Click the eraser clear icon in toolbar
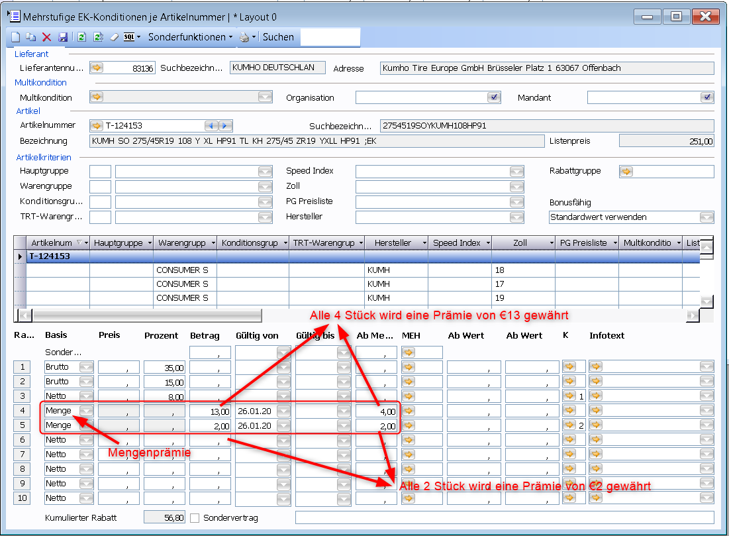The height and width of the screenshot is (536, 729). pyautogui.click(x=113, y=38)
